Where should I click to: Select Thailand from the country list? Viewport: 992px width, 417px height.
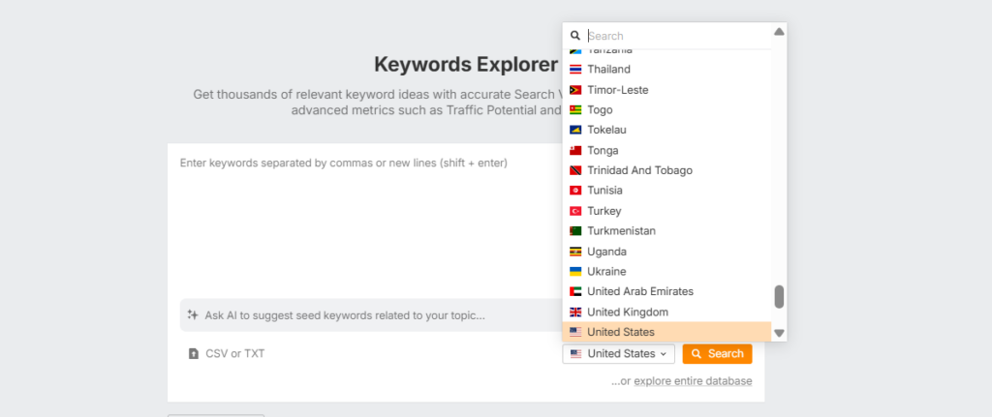666,70
